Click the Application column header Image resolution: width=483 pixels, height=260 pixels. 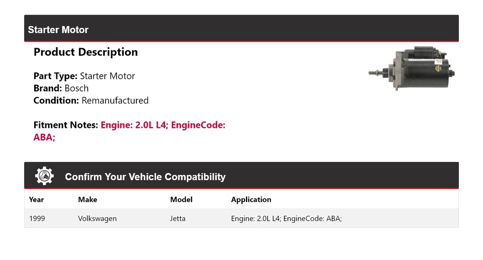pos(251,200)
